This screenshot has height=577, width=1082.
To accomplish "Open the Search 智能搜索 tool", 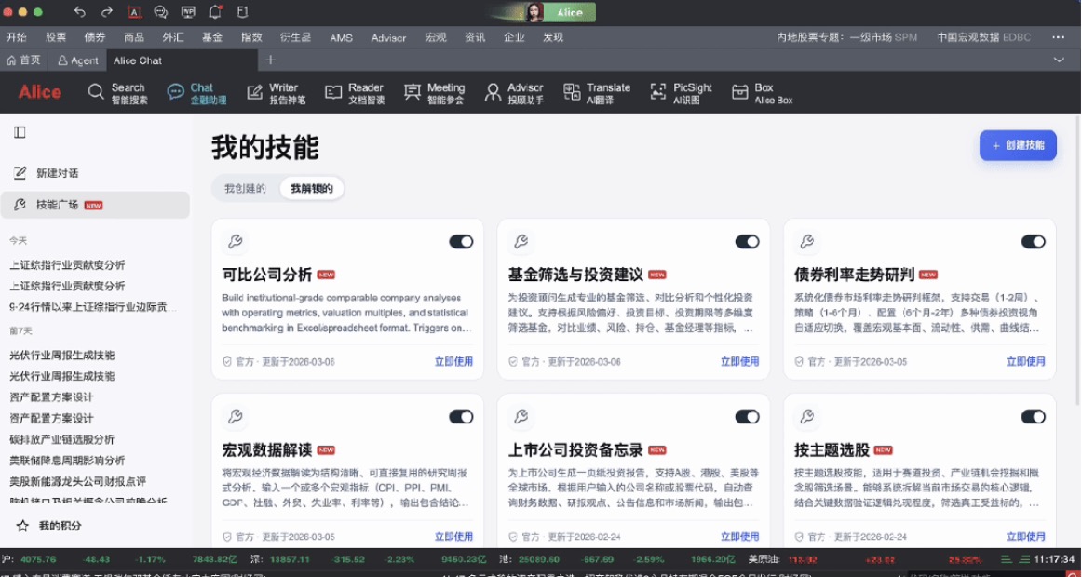I will (x=118, y=93).
